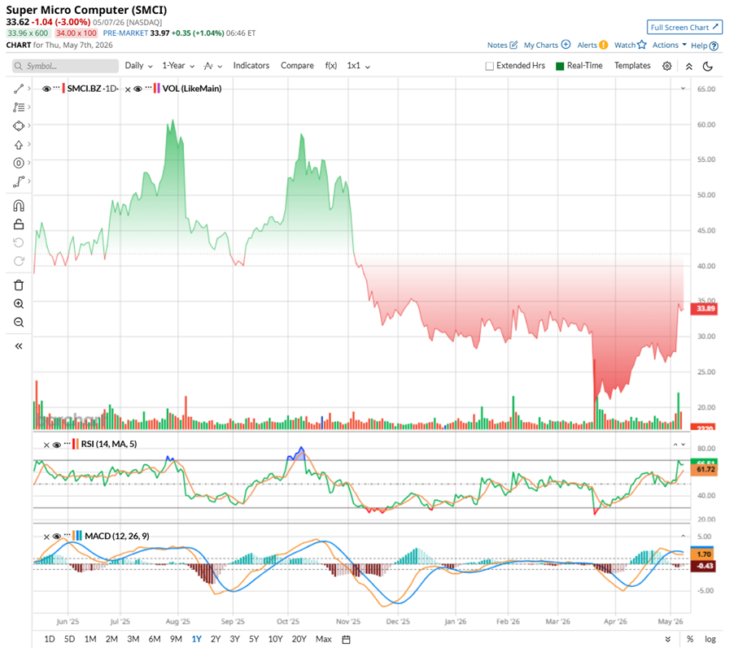Open Full Screen Chart
Viewport: 734px width, 652px height.
pos(684,27)
